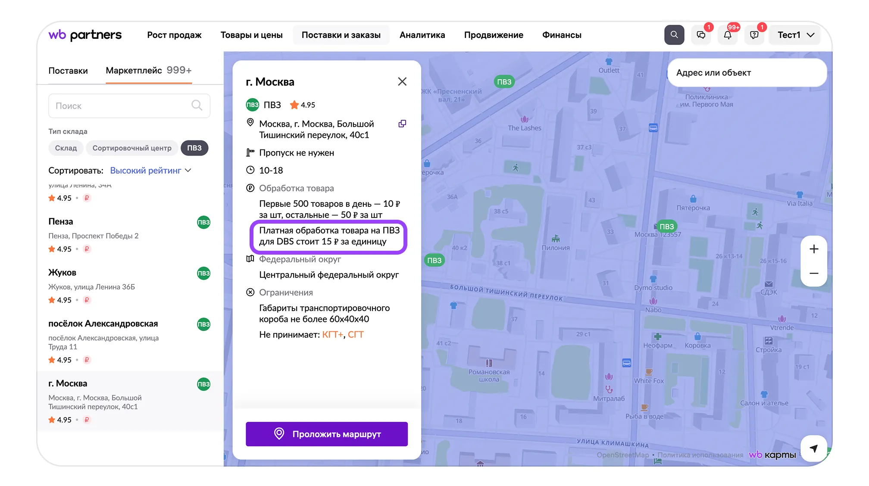Open Товары и цены menu
The height and width of the screenshot is (486, 869).
click(x=252, y=35)
